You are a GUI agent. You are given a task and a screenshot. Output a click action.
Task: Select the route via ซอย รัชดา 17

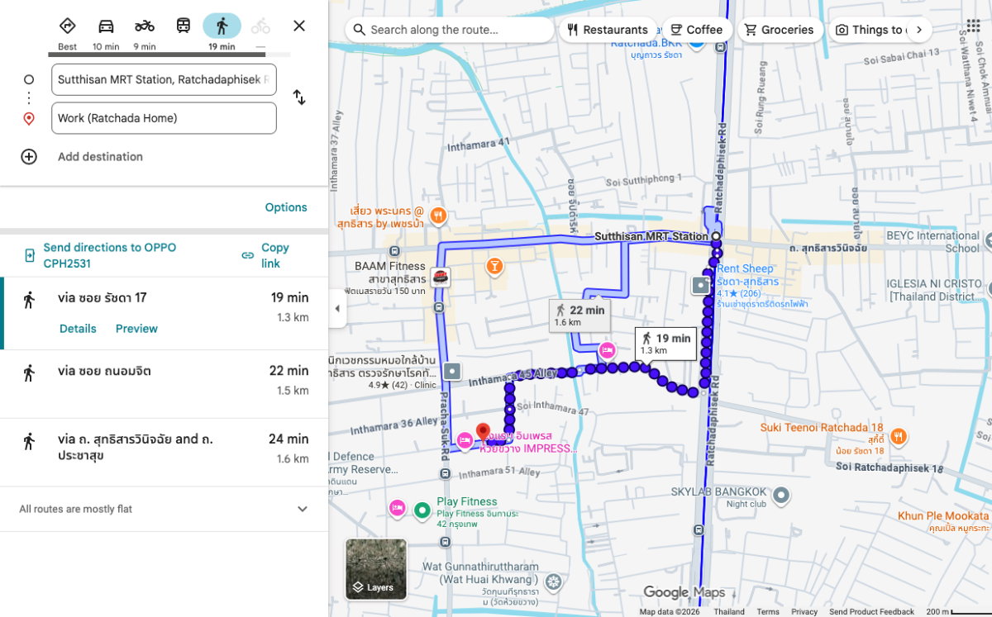click(x=164, y=313)
